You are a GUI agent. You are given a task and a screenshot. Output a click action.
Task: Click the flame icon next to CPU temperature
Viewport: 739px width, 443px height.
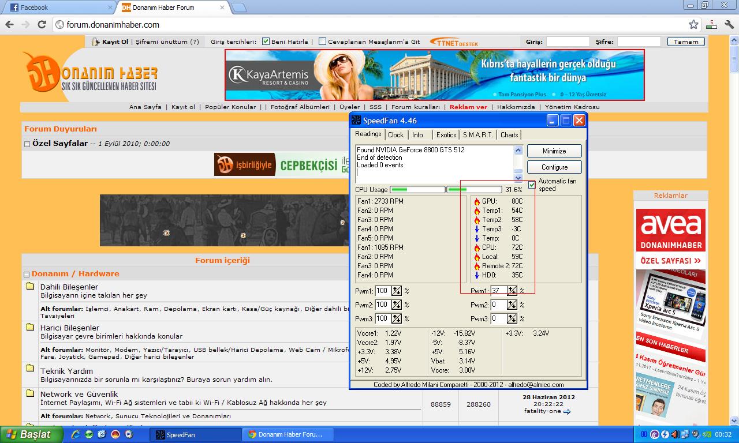click(477, 247)
